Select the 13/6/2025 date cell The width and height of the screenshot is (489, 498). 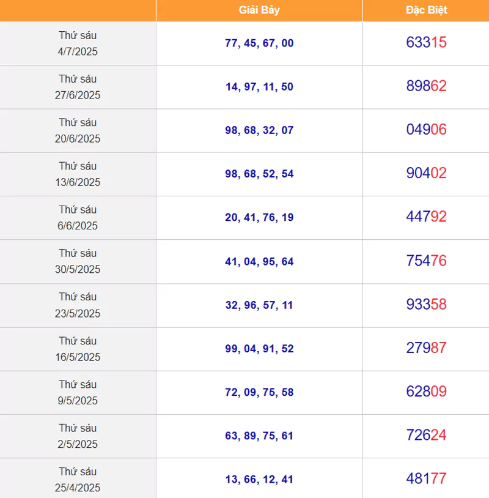tap(78, 174)
